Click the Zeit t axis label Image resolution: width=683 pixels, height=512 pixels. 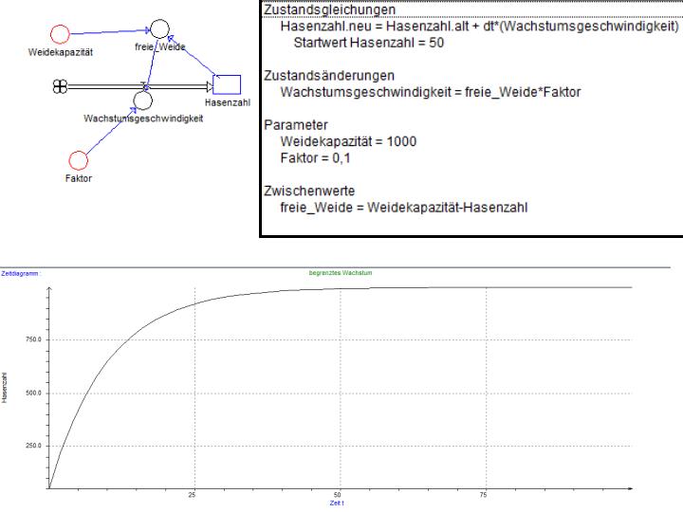pyautogui.click(x=337, y=503)
